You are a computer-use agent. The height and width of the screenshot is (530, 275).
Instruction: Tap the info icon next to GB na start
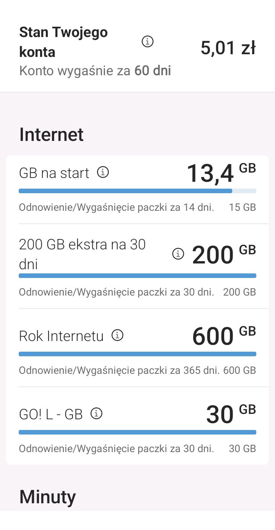pyautogui.click(x=103, y=173)
